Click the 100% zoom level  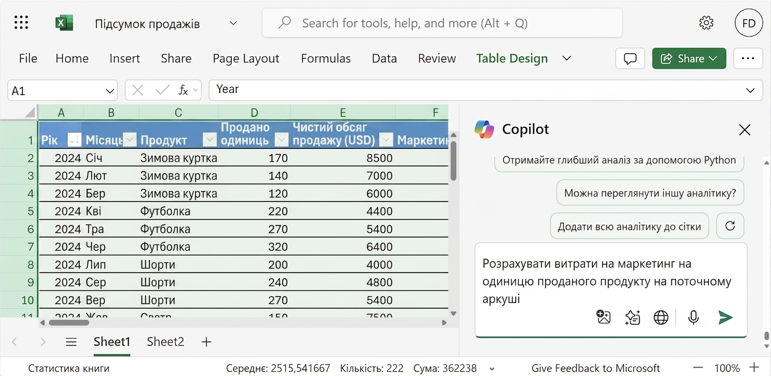click(727, 368)
